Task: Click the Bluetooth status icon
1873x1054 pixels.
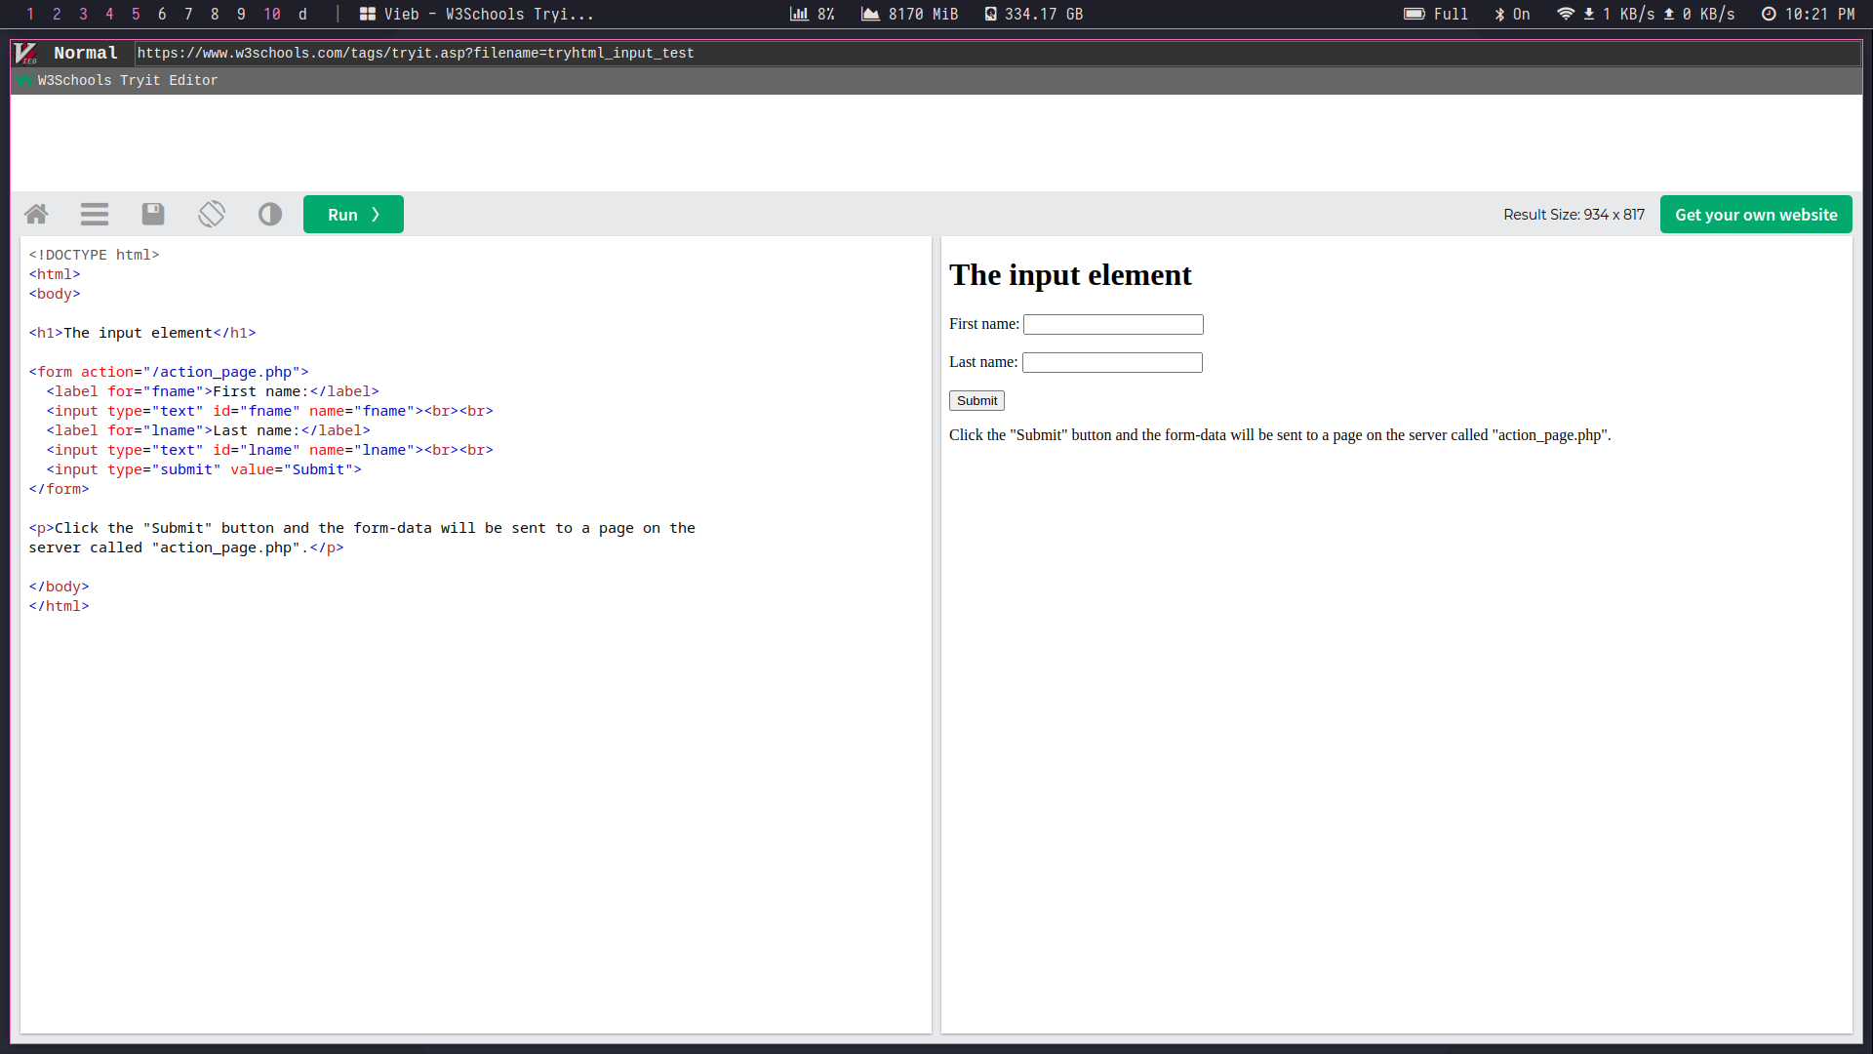Action: [x=1499, y=14]
